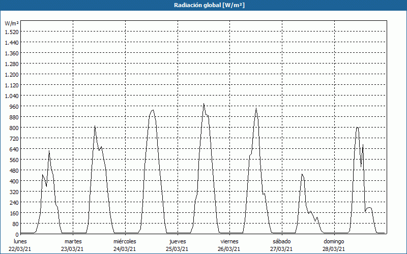Image resolution: width=407 pixels, height=254 pixels.
Task: Click the Saturday radiation peak near 440
Action: 302,174
